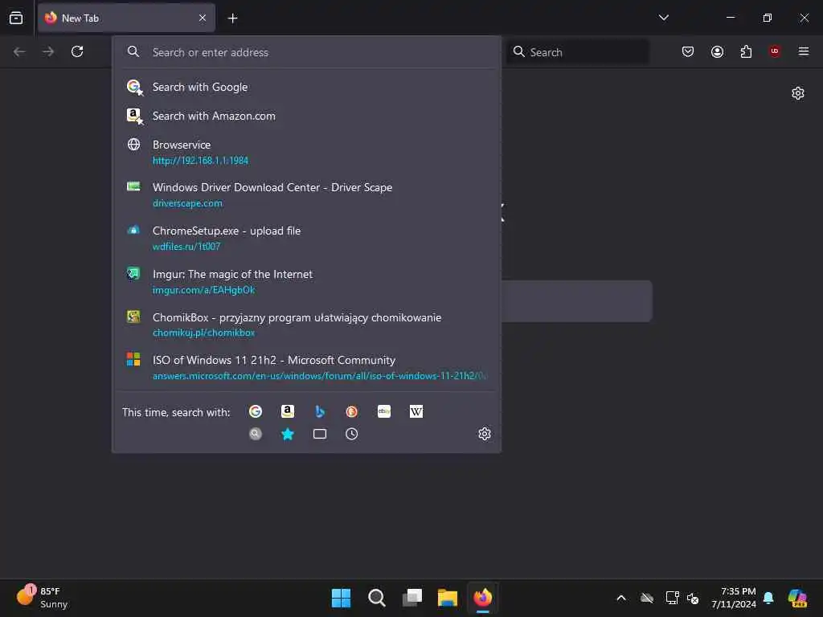This screenshot has width=823, height=617.
Task: Focus the Search or enter address field
Action: [306, 52]
